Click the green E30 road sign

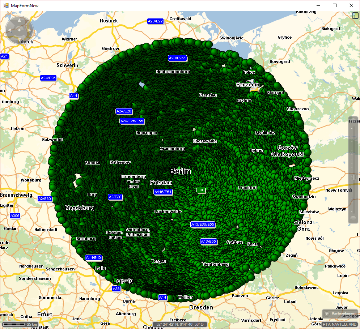click(201, 190)
